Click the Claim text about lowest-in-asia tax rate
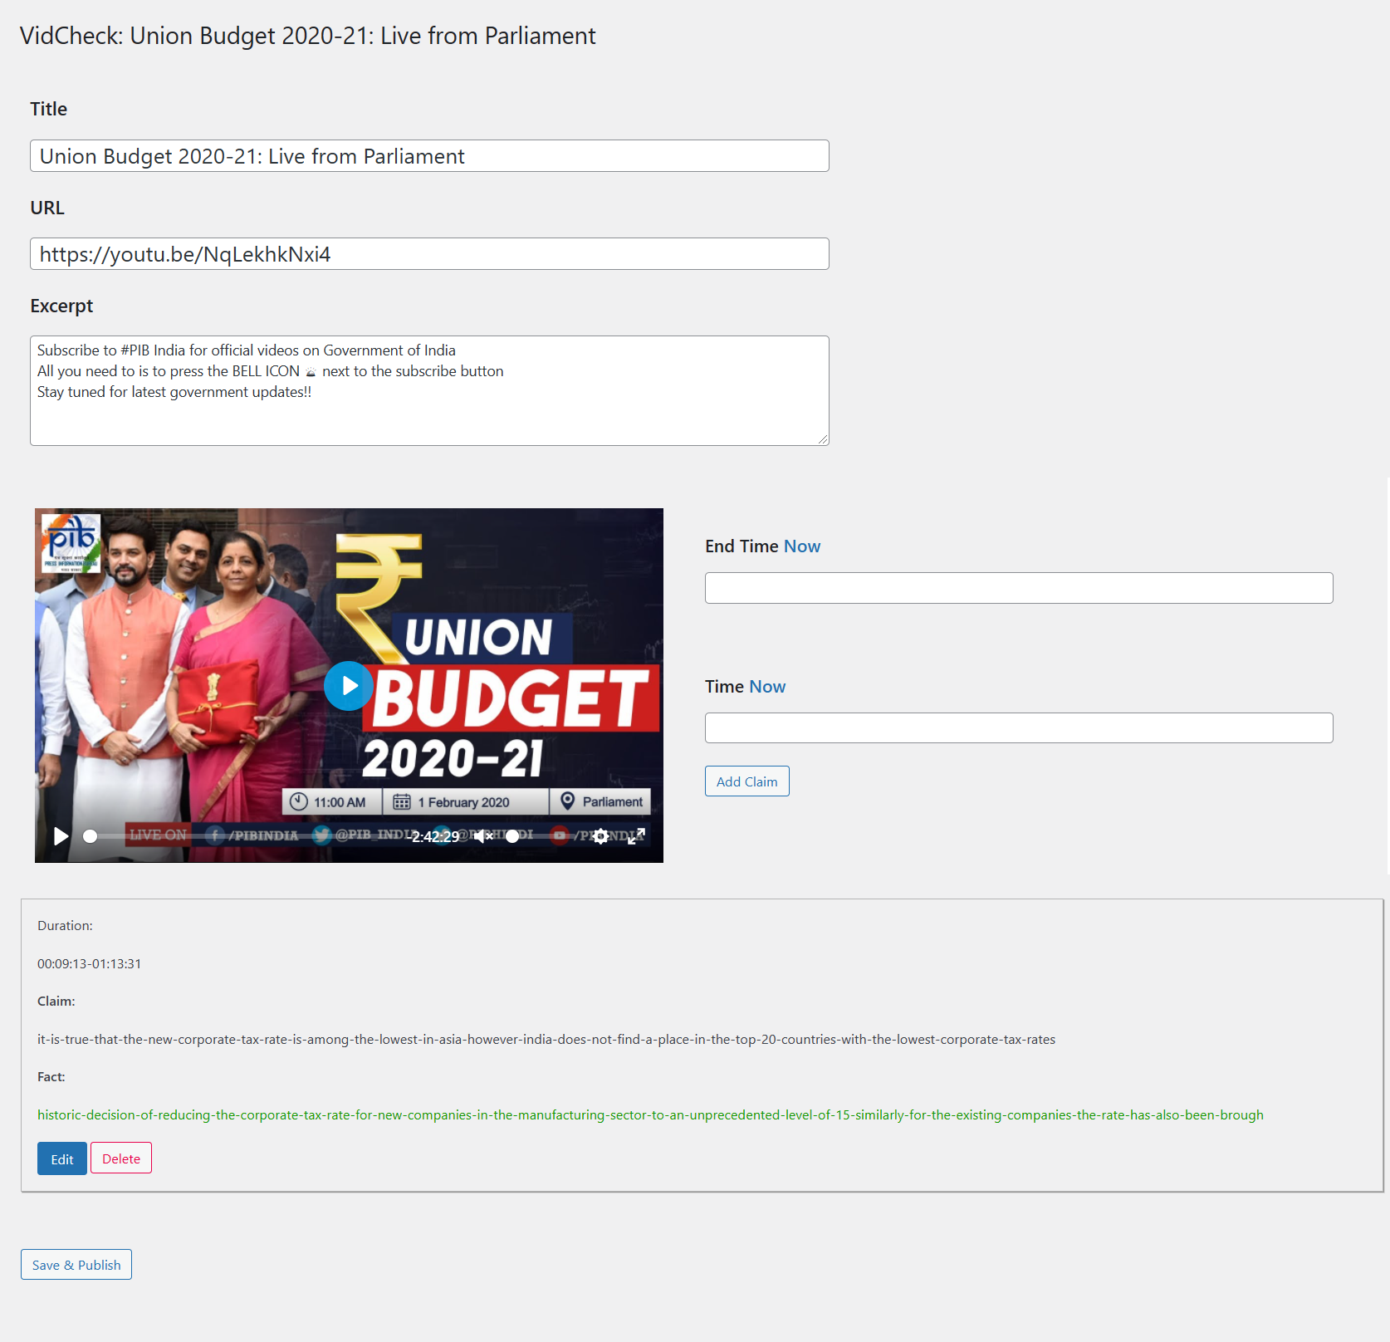Image resolution: width=1390 pixels, height=1342 pixels. click(546, 1039)
